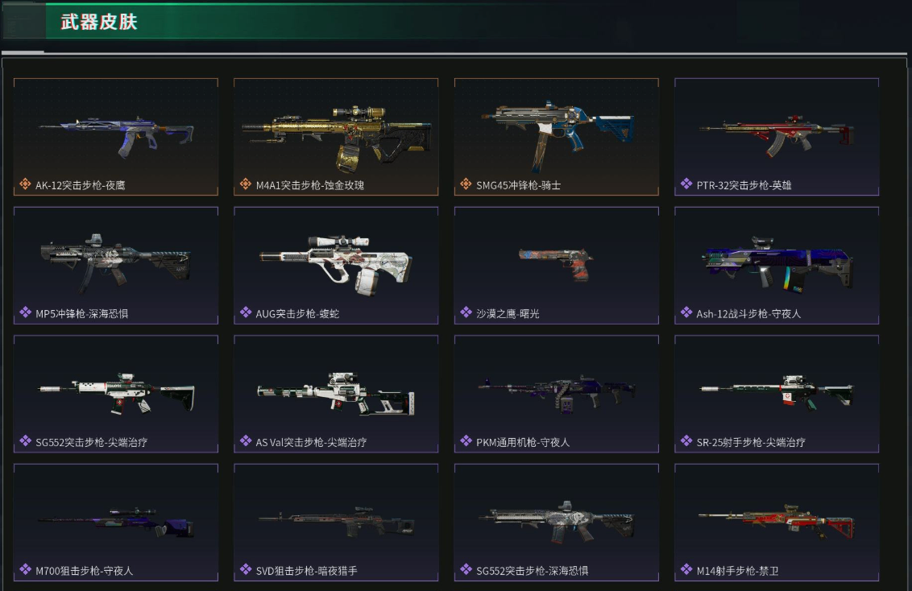The height and width of the screenshot is (591, 912).
Task: Open the M4A1突击步枪-蚀金玫瑰 skin card
Action: (336, 137)
